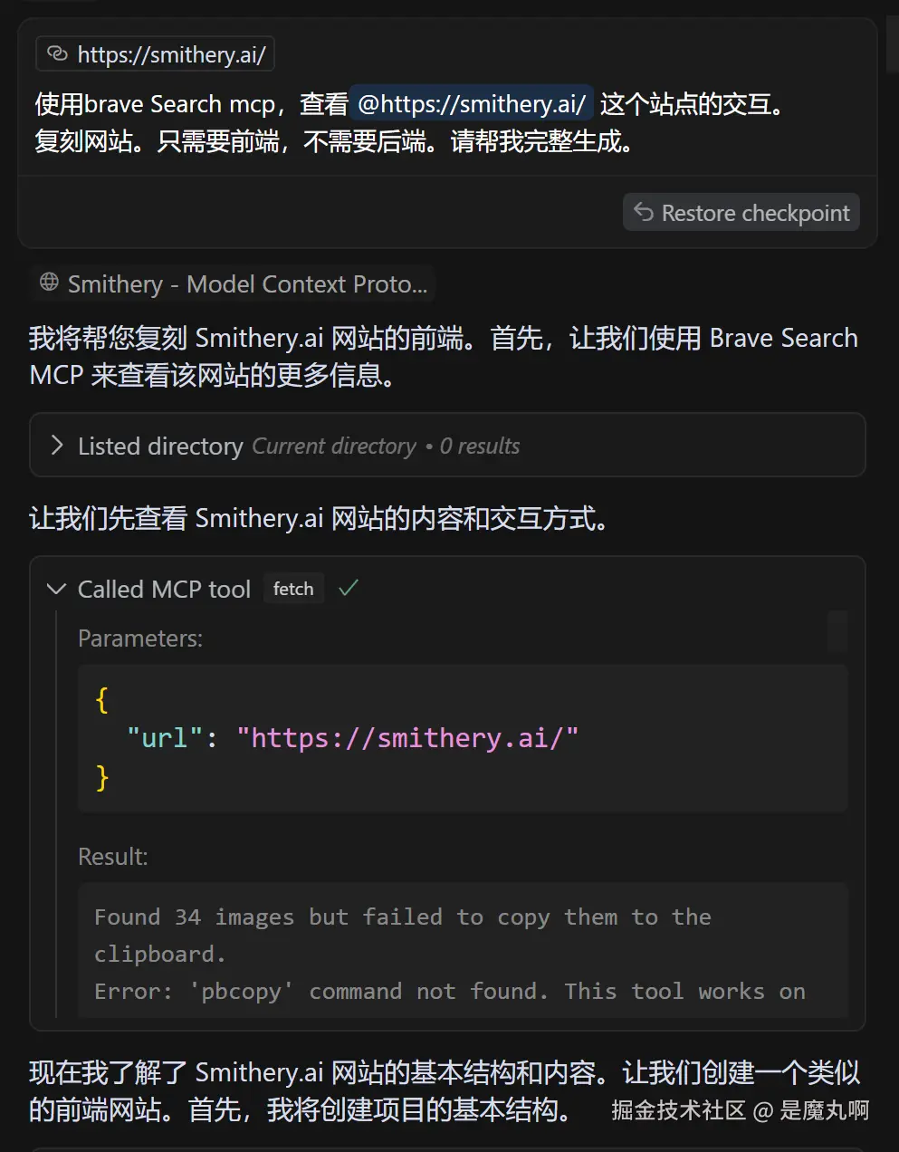Screen dimensions: 899x1152
Task: Click the green checkmark status icon
Action: point(349,588)
